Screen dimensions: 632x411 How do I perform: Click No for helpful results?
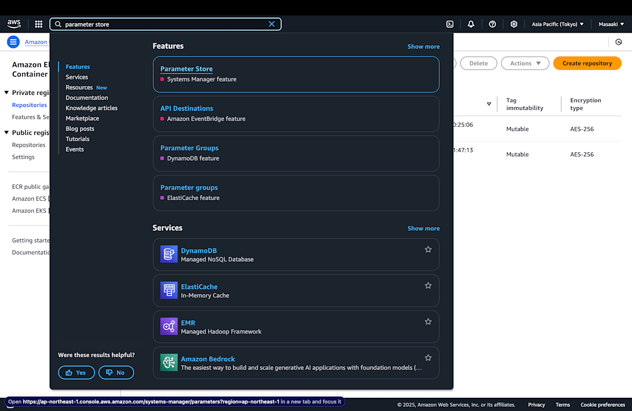pos(116,373)
